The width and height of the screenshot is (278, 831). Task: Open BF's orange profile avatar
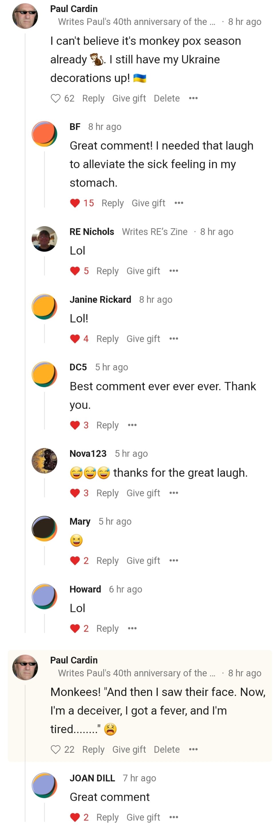pyautogui.click(x=44, y=134)
